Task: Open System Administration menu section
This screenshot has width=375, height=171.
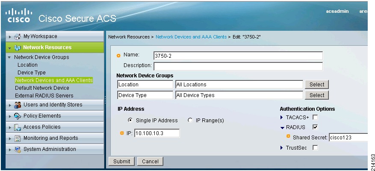Action: point(55,149)
